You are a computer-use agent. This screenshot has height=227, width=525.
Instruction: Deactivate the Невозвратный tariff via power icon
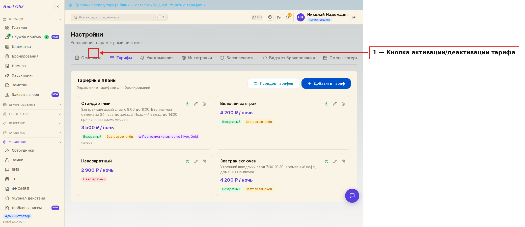tap(187, 161)
